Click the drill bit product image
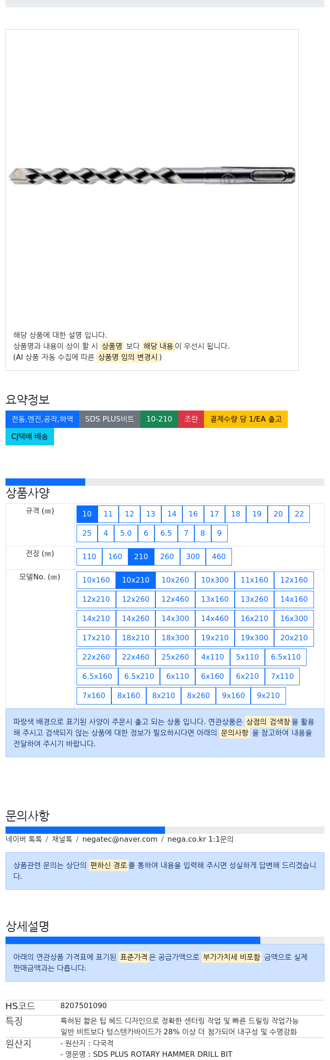Screen dimensions: 330x1060 click(x=152, y=175)
